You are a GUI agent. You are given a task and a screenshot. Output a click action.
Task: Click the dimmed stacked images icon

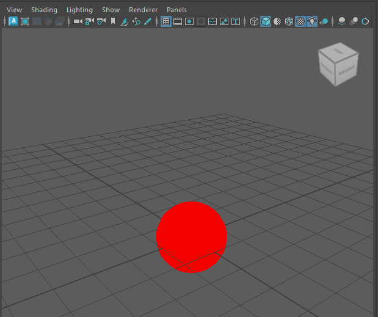pos(60,21)
